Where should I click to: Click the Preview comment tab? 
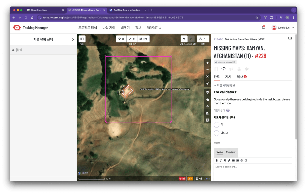click(230, 152)
